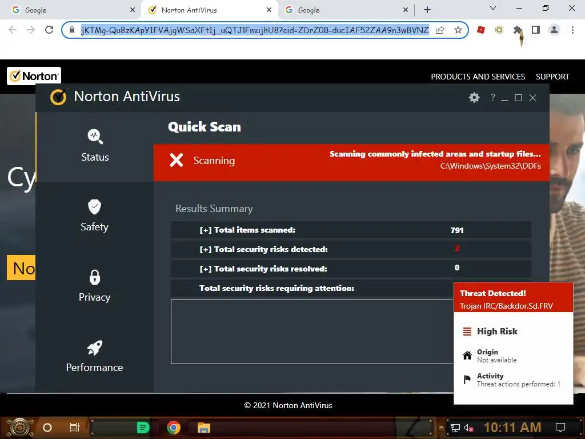This screenshot has width=585, height=439.
Task: Switch to the first Google tab
Action: [71, 10]
